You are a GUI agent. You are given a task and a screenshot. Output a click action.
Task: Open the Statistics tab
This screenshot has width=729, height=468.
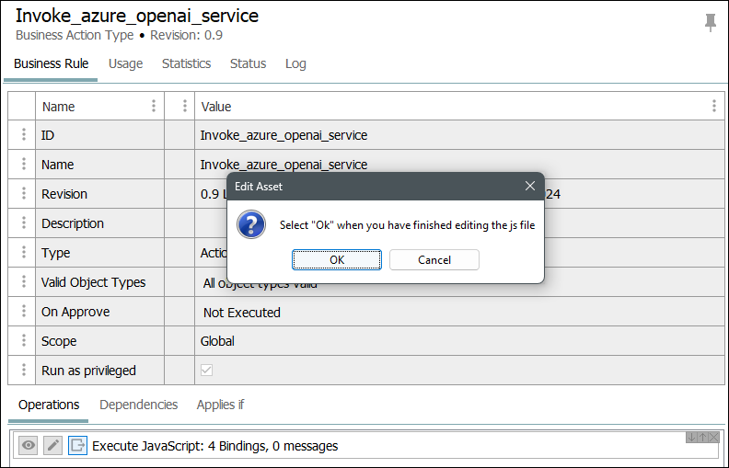coord(186,63)
